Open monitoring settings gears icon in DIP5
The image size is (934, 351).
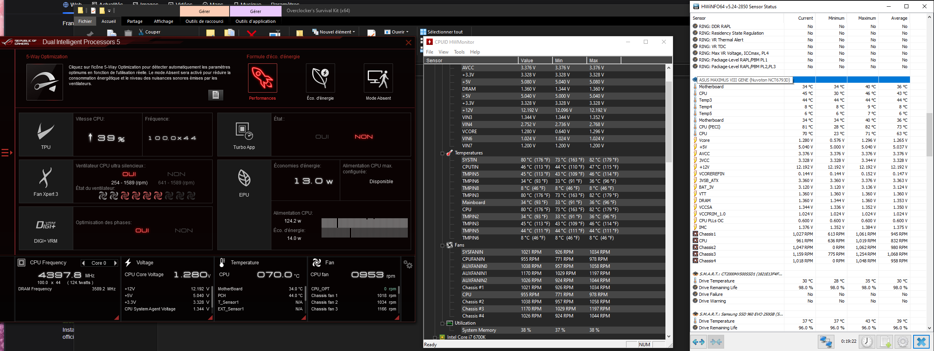click(408, 264)
